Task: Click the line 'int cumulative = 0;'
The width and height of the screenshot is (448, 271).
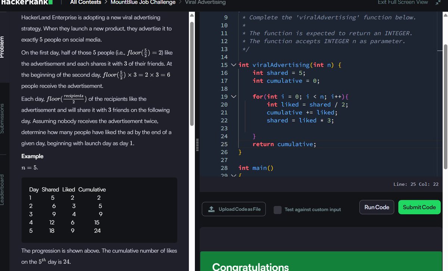Action: click(x=286, y=81)
